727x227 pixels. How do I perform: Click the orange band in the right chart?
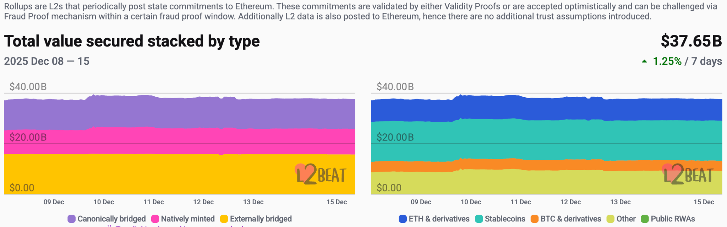[x=547, y=165]
